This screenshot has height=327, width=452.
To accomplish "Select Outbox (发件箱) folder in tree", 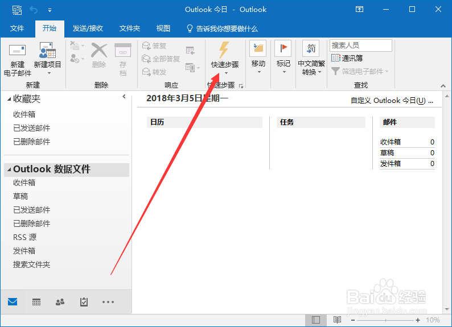I will [24, 251].
